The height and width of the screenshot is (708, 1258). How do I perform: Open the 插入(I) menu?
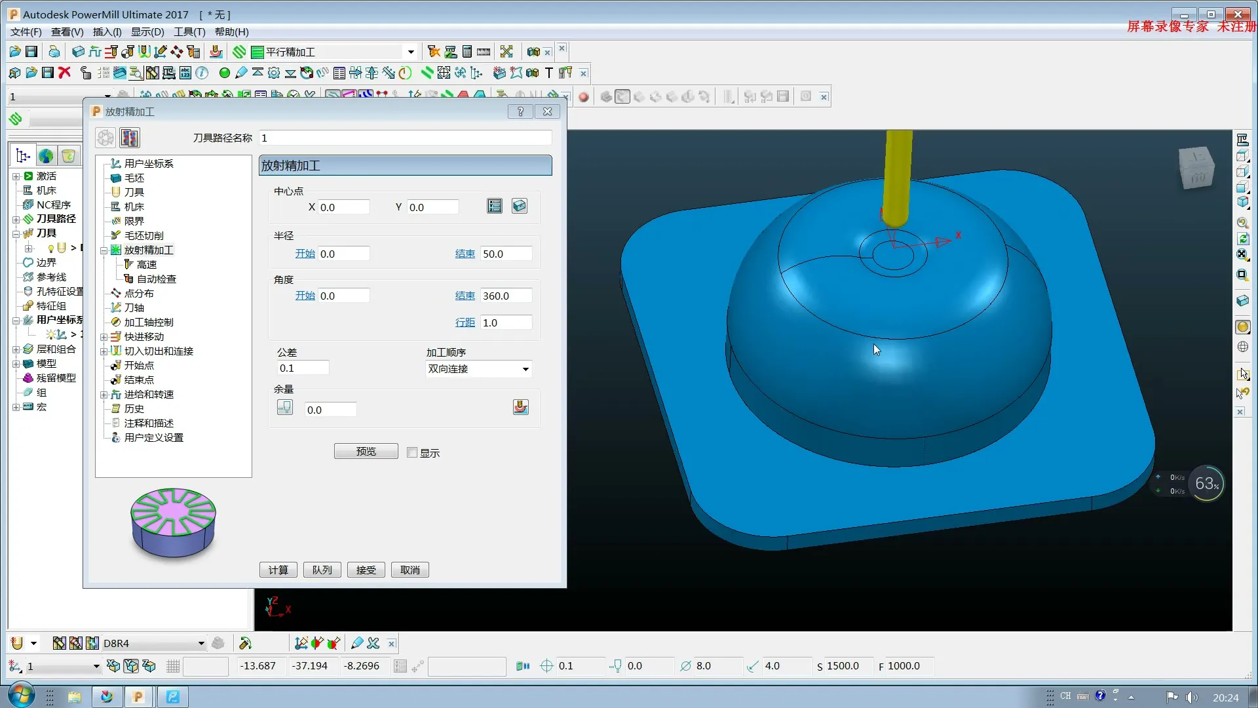(x=107, y=31)
